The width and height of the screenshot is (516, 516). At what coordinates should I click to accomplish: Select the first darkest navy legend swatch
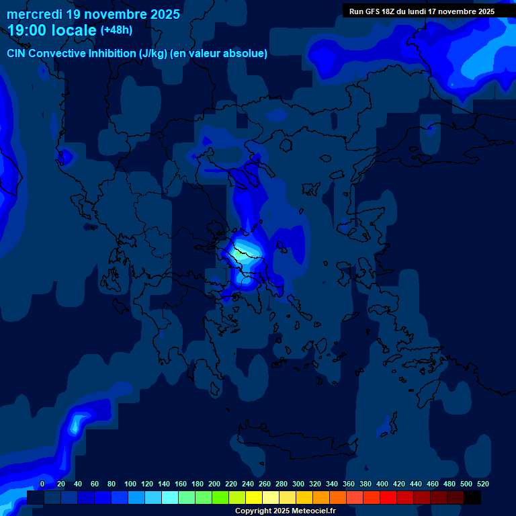click(35, 497)
